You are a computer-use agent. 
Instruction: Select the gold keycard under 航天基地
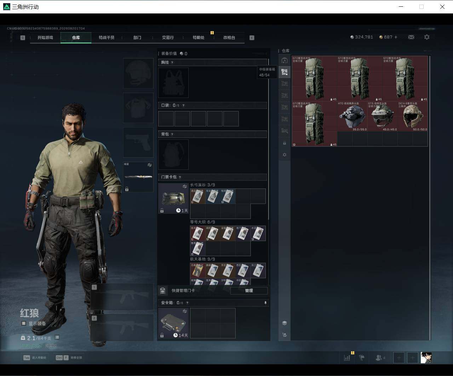(197, 271)
